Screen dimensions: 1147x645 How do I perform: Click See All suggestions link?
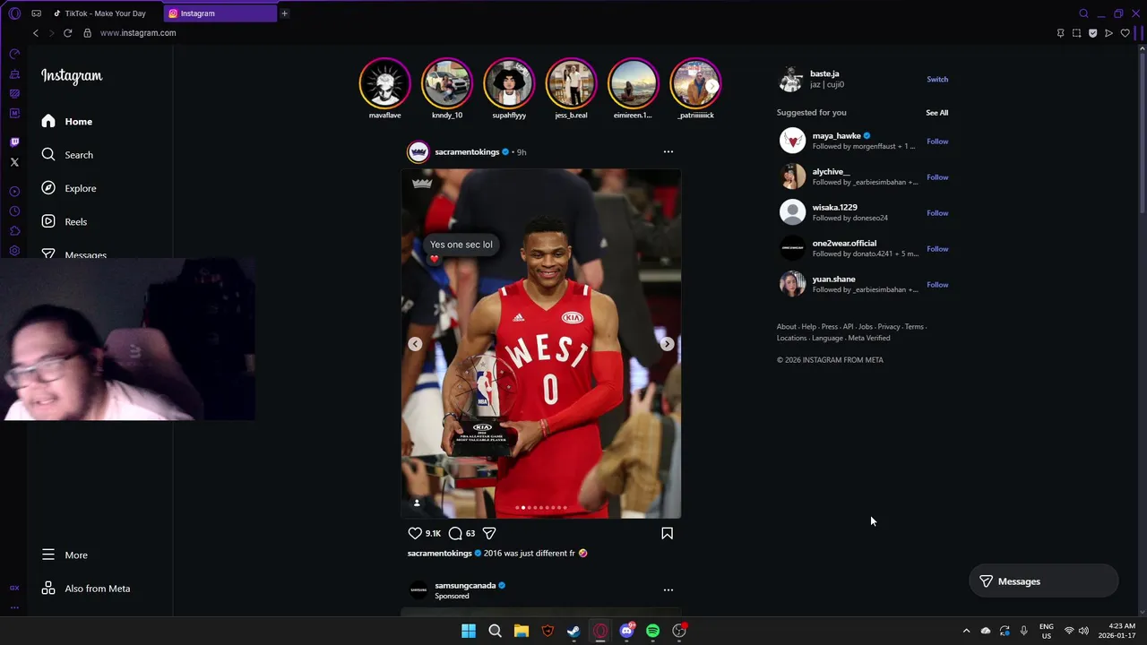(936, 113)
